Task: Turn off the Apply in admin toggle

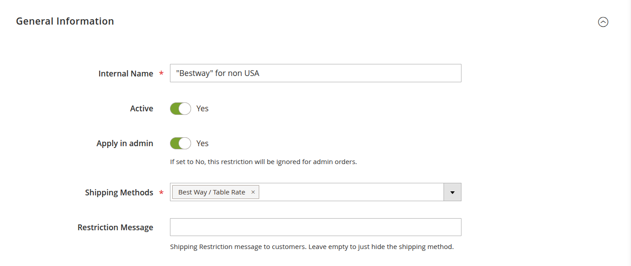Action: tap(180, 144)
